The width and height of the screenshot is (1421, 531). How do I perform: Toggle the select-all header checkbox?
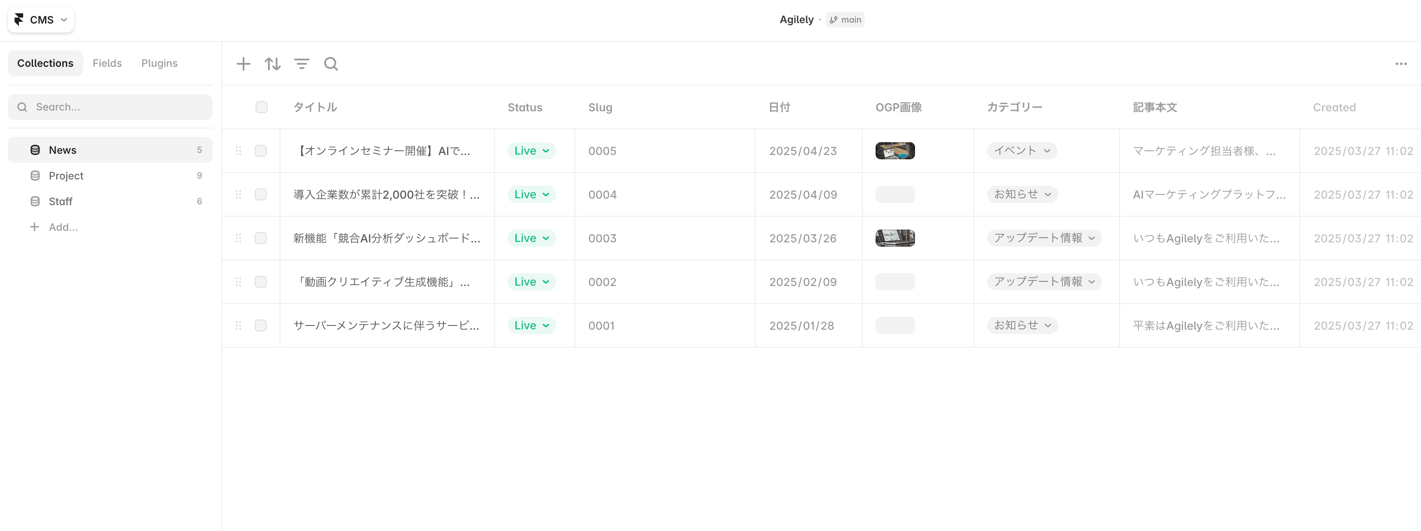click(x=262, y=107)
